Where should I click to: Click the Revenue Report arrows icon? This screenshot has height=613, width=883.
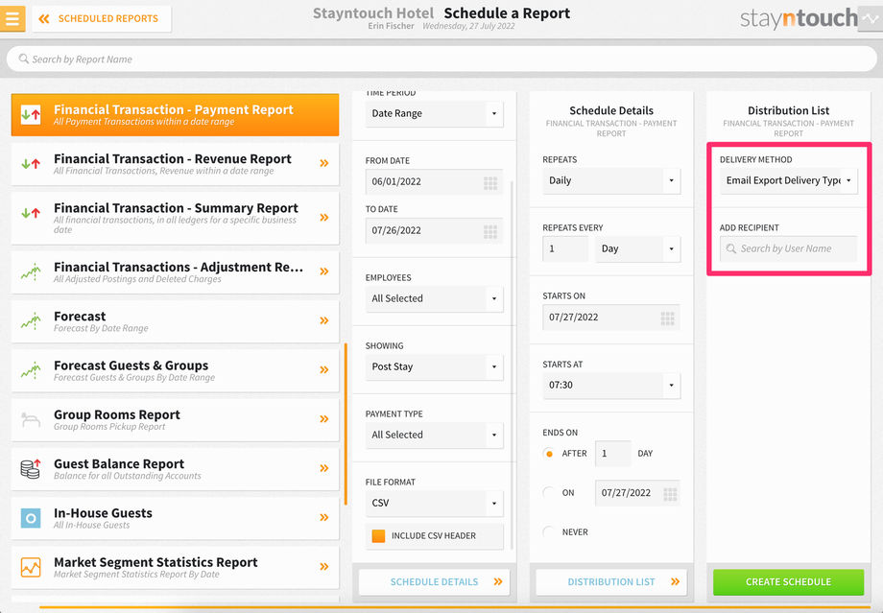click(31, 164)
